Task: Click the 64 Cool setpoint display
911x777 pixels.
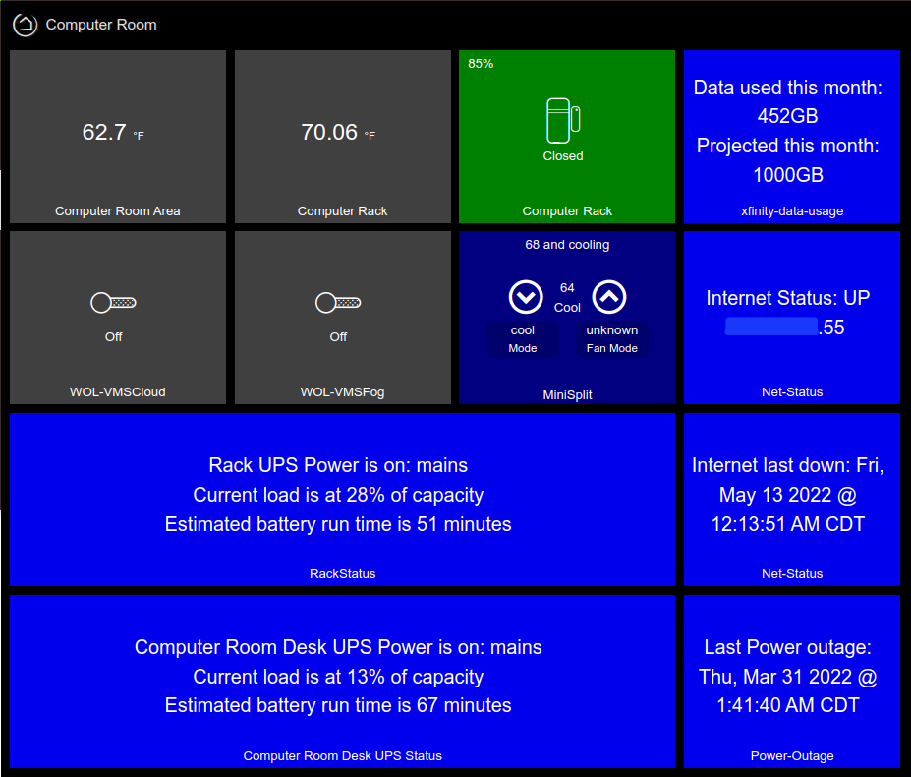Action: coord(567,297)
